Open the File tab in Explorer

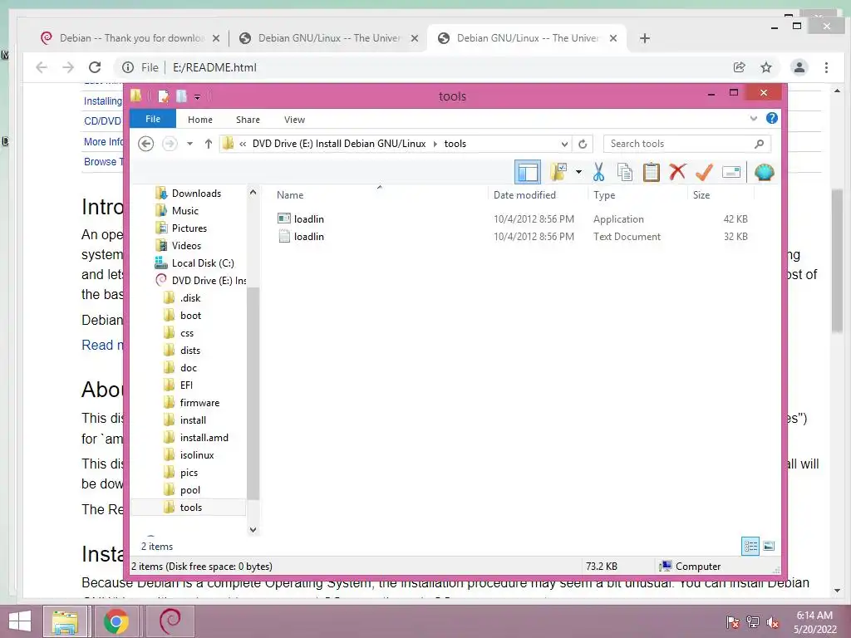153,119
